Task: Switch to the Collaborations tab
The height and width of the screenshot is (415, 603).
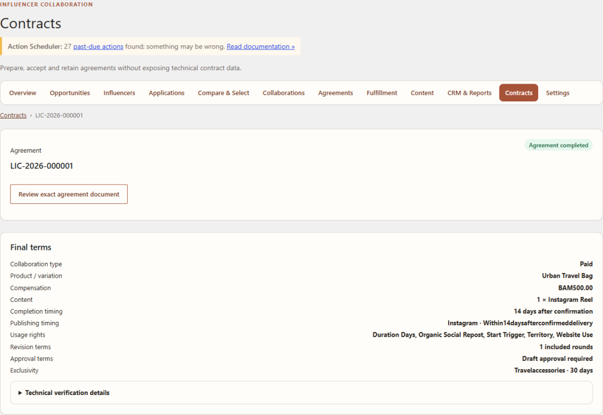Action: [x=283, y=93]
